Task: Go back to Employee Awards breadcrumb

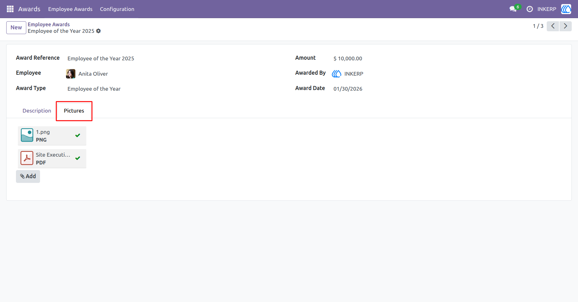Action: pos(49,24)
